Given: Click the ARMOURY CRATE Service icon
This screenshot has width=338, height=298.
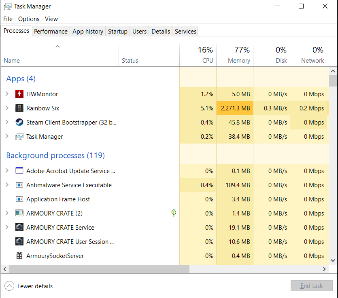Looking at the screenshot, I should [x=19, y=227].
